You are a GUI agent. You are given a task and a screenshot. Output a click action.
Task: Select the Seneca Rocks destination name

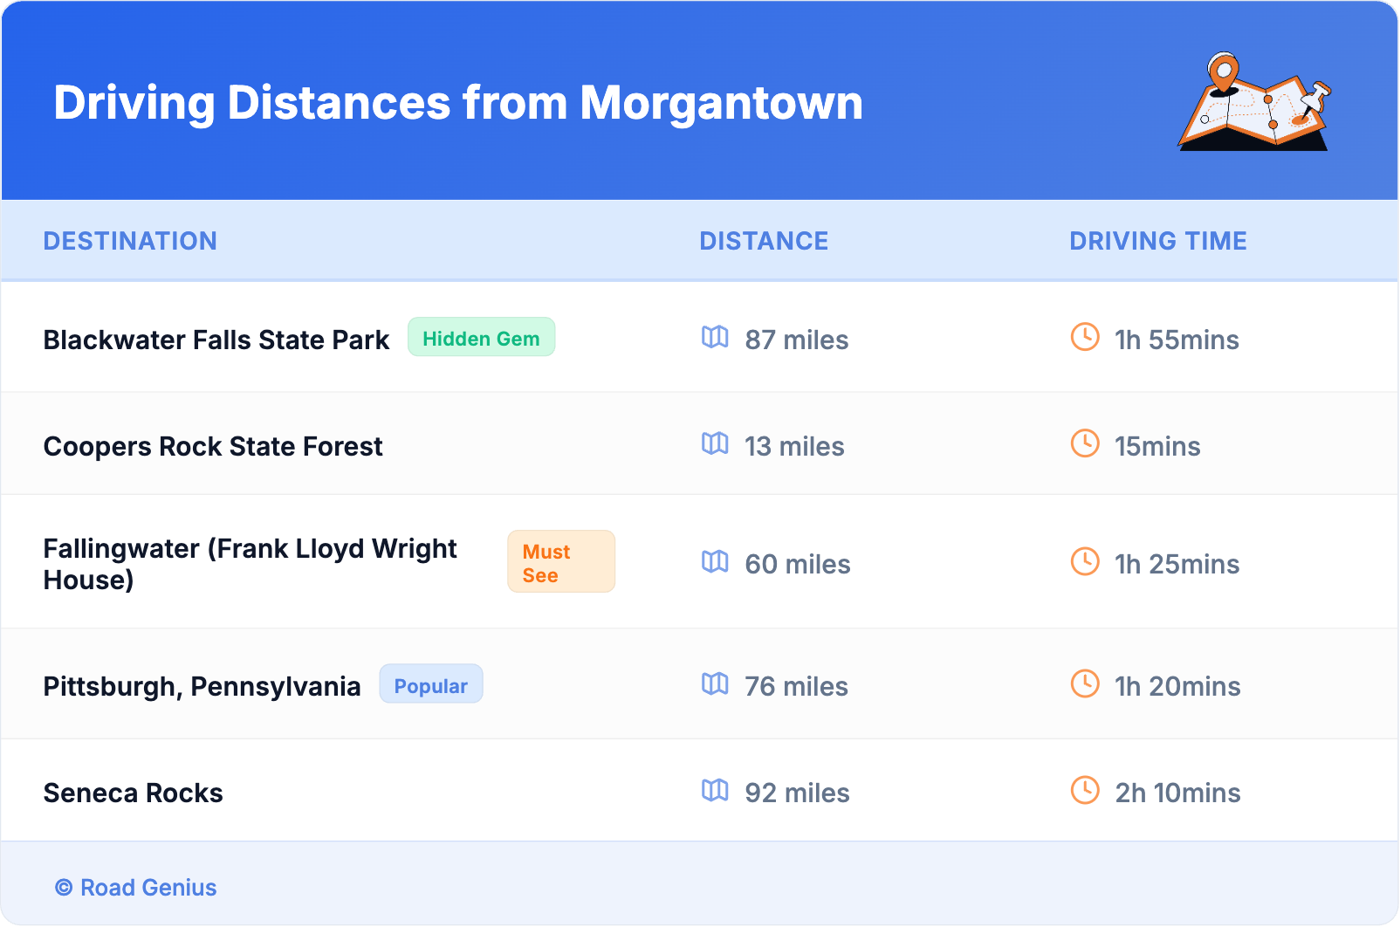(134, 793)
